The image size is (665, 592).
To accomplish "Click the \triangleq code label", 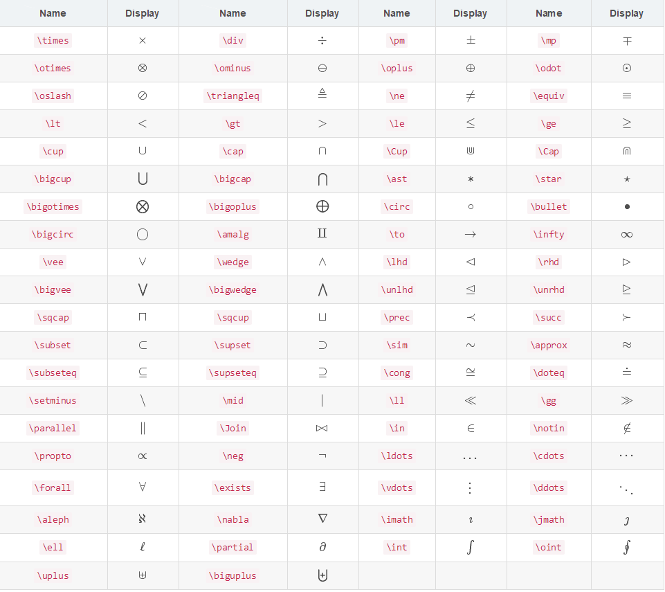I will 233,96.
